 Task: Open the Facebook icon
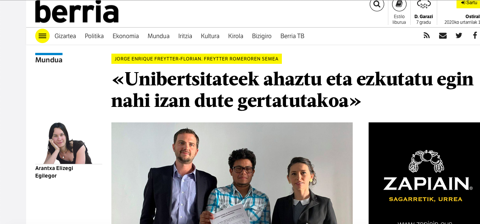pyautogui.click(x=475, y=36)
